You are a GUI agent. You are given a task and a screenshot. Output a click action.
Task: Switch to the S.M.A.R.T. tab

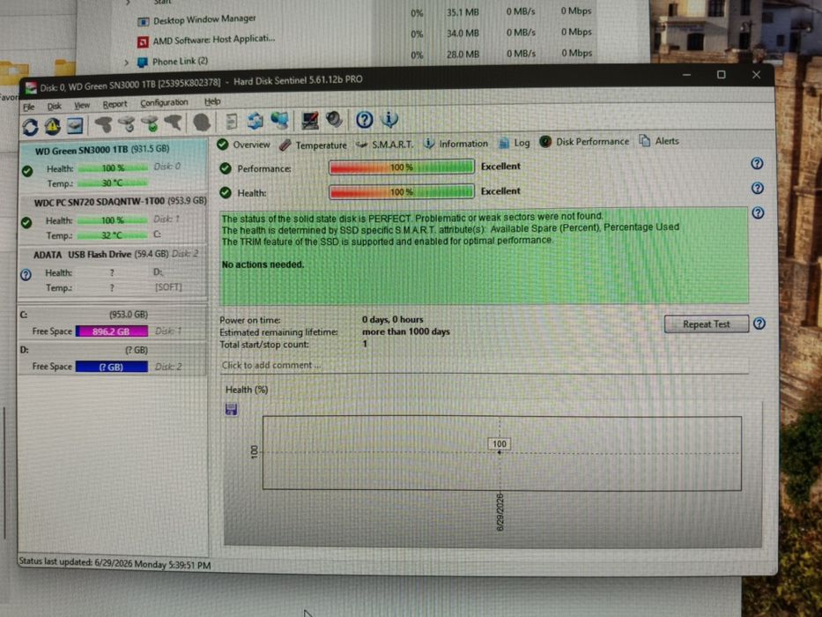coord(385,145)
